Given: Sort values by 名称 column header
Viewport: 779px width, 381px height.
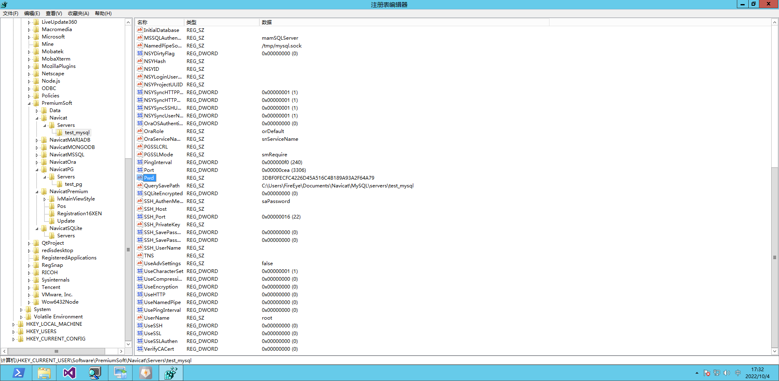Looking at the screenshot, I should (160, 22).
